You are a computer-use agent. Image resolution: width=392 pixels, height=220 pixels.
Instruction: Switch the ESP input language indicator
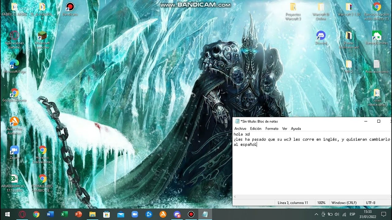pos(352,214)
